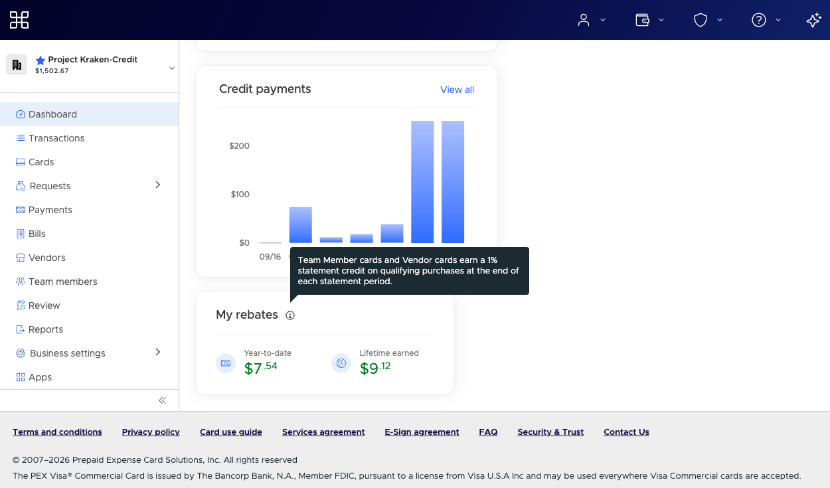Image resolution: width=830 pixels, height=488 pixels.
Task: Click the Lifetime earned clock icon
Action: (341, 363)
